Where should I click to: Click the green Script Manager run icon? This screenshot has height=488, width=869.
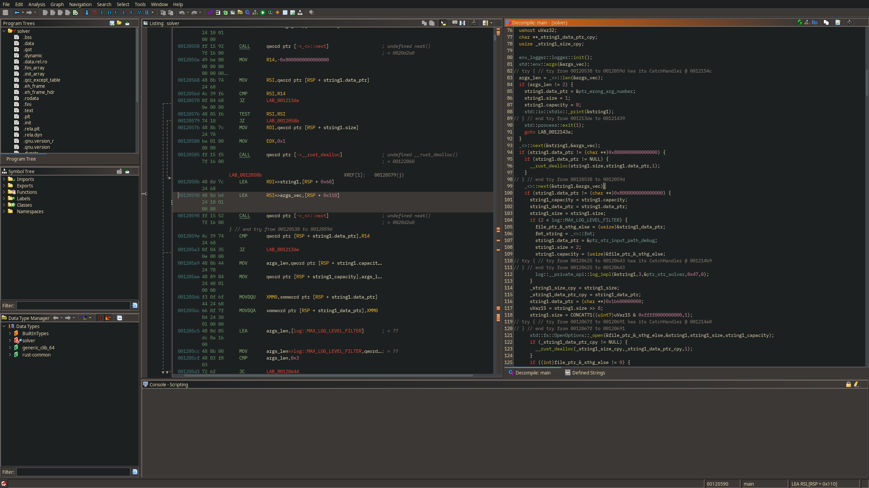[263, 13]
